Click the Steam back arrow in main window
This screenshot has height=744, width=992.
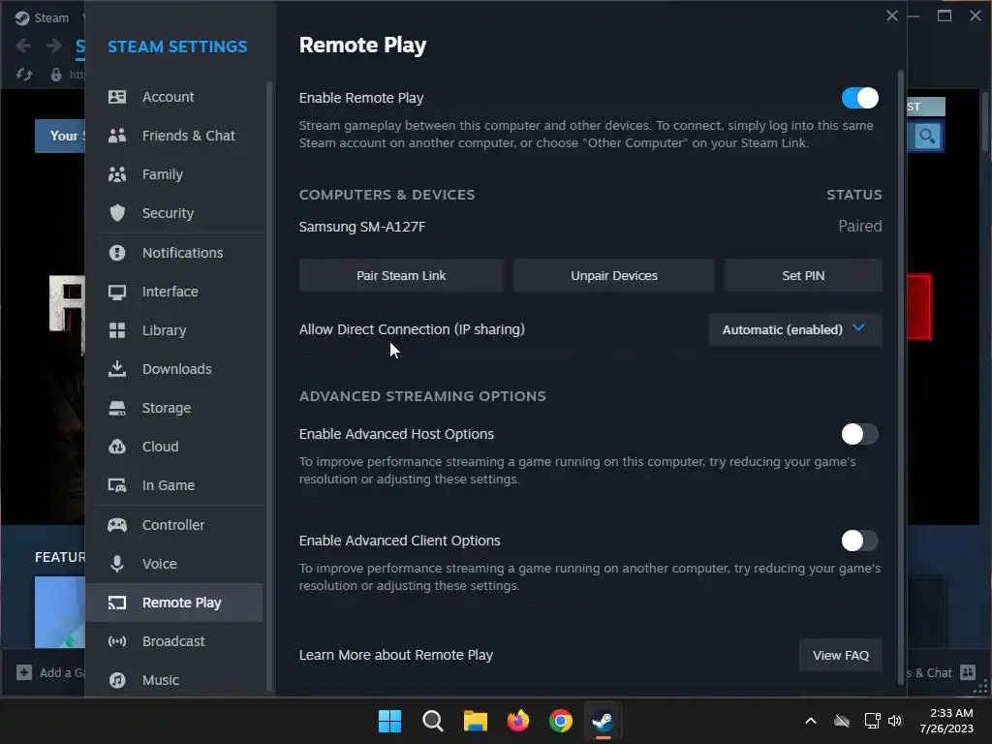click(x=23, y=46)
